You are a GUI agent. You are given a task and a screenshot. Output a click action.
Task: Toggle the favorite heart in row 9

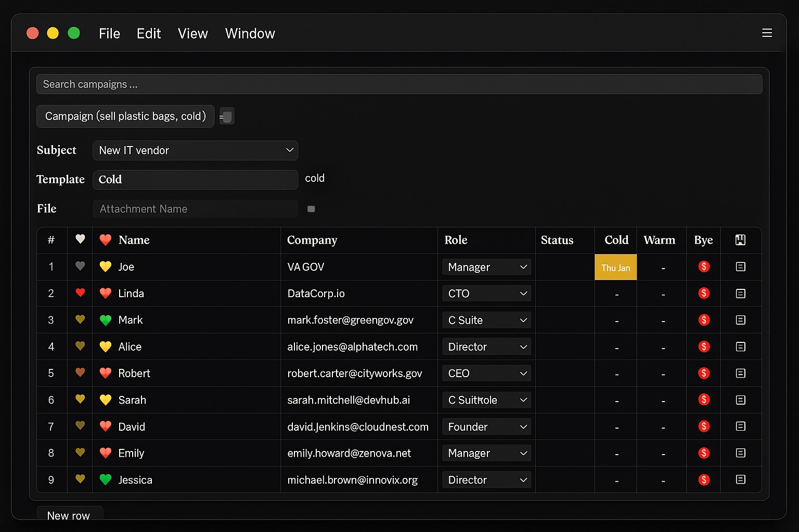[80, 478]
